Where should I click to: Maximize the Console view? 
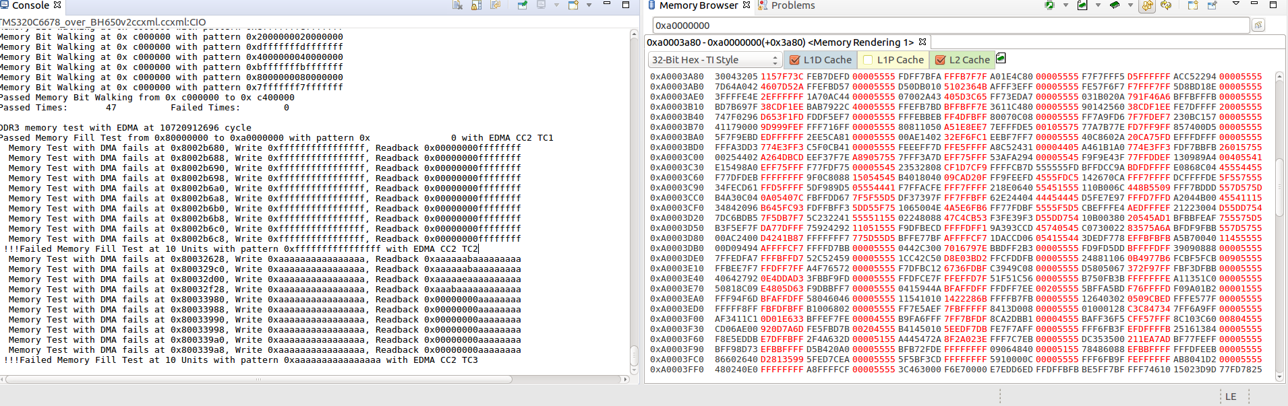coord(625,5)
